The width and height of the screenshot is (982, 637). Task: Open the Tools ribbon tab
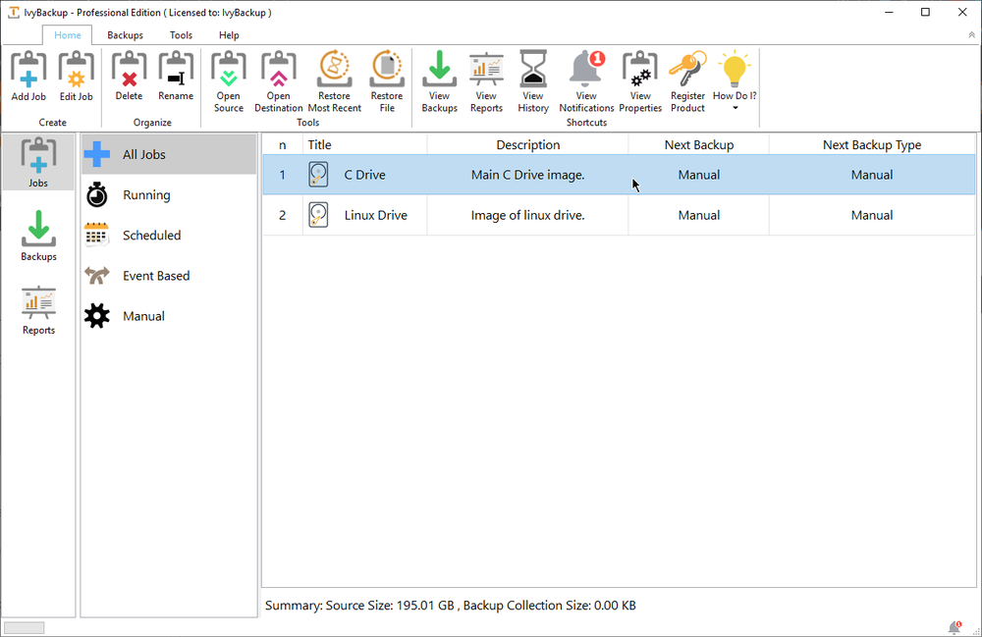pos(181,35)
